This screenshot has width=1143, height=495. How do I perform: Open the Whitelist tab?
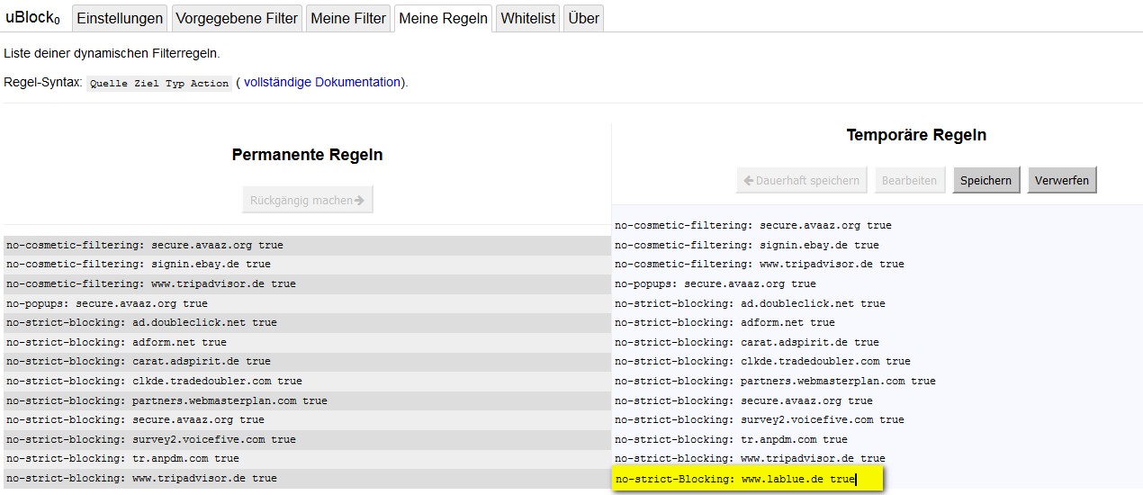pos(527,18)
